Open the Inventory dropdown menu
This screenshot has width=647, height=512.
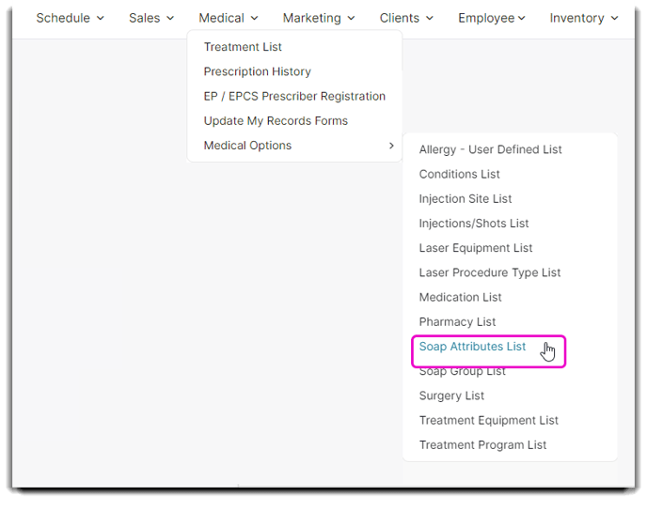(x=584, y=18)
